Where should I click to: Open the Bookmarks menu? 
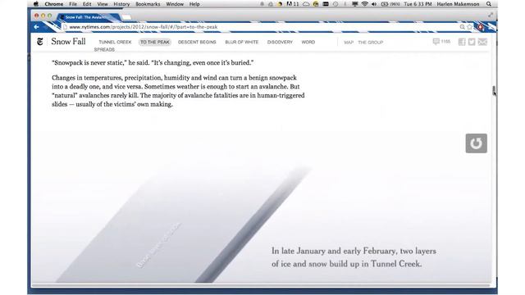(148, 4)
